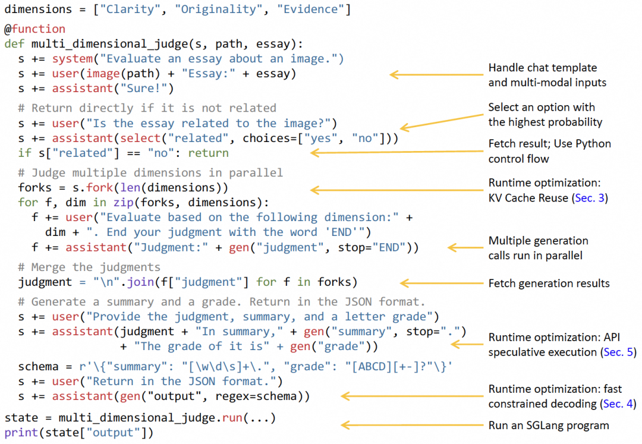Viewport: 642px width, 444px height.
Task: Click the arrow pointing to s.fork line
Action: click(x=396, y=190)
